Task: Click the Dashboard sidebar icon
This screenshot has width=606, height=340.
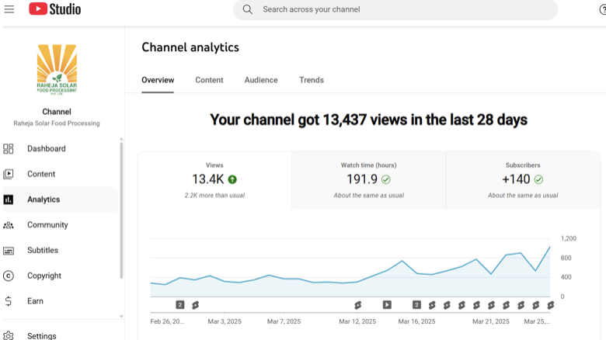Action: click(8, 149)
